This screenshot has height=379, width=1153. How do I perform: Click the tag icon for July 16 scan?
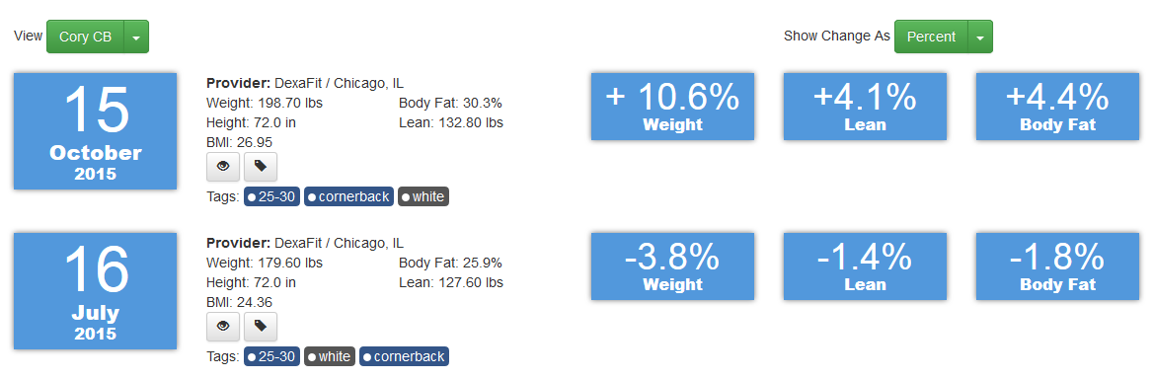(261, 326)
